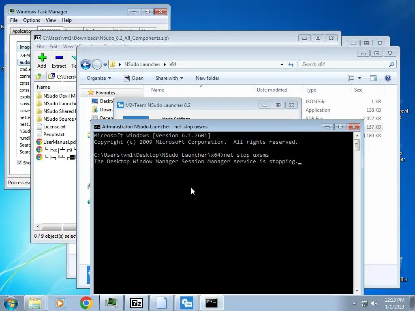Click the command prompt scrollbar thumb
The width and height of the screenshot is (415, 311).
coord(357,145)
